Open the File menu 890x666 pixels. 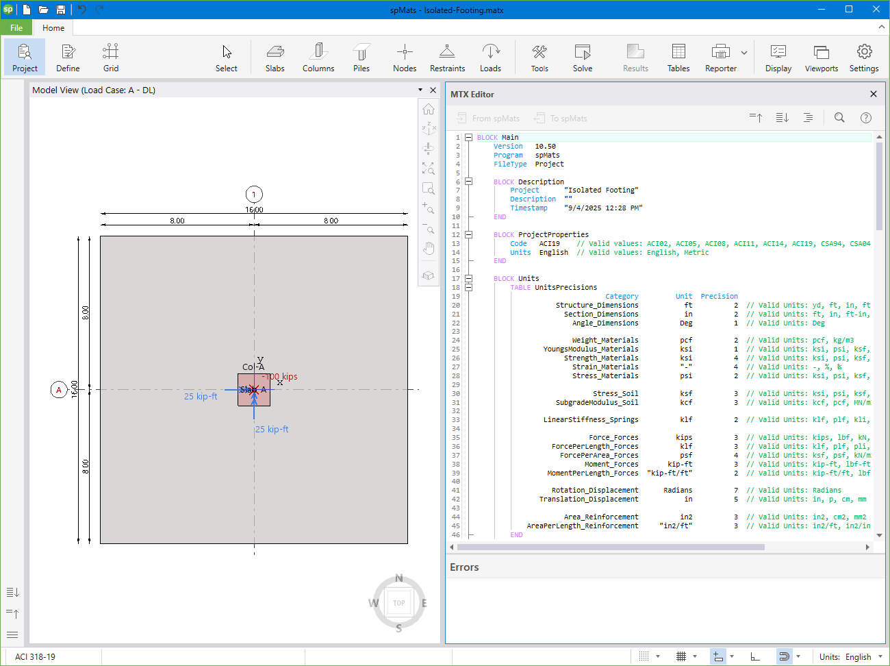[15, 27]
